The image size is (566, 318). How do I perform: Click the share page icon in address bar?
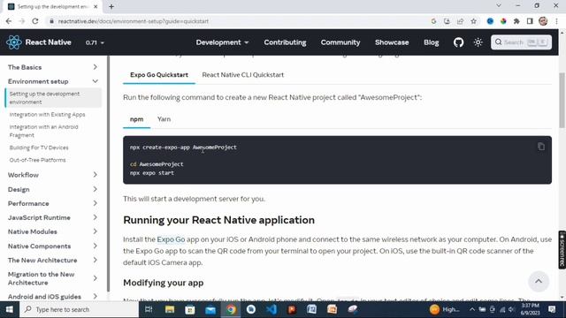pos(460,21)
